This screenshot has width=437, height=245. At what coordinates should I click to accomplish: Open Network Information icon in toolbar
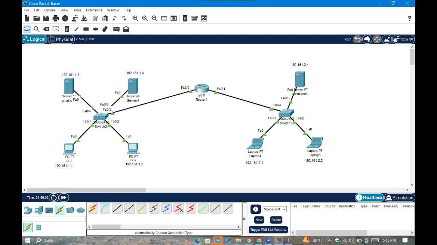tap(65, 18)
